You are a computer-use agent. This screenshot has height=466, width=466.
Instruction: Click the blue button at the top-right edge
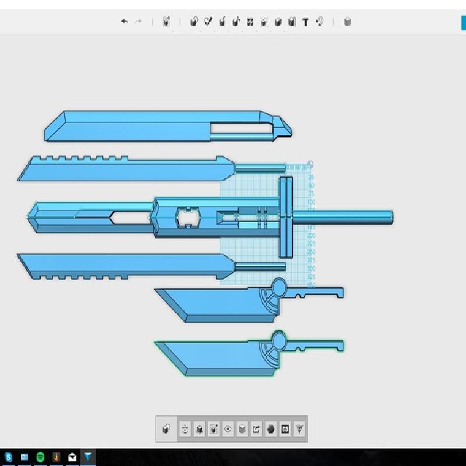tap(463, 23)
